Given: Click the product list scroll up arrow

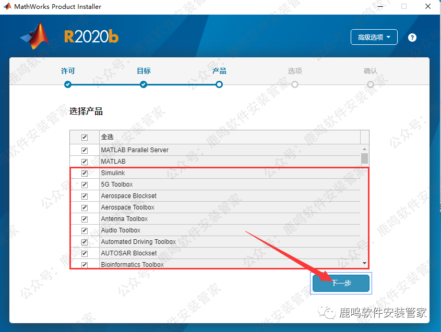Looking at the screenshot, I should pos(364,149).
